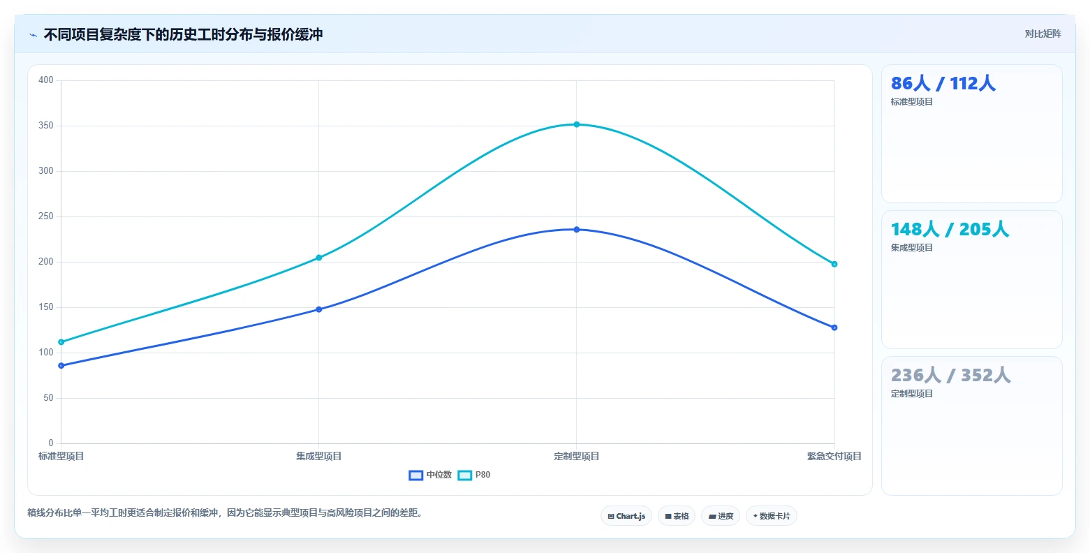Click the 中位数 data point for 紧急交付项目
The height and width of the screenshot is (553, 1090).
834,327
